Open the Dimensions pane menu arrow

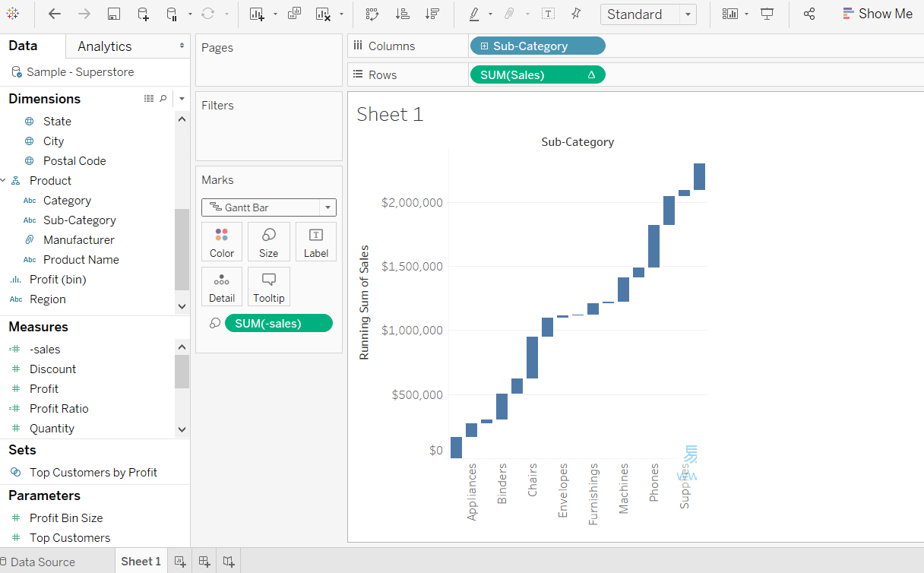[182, 99]
